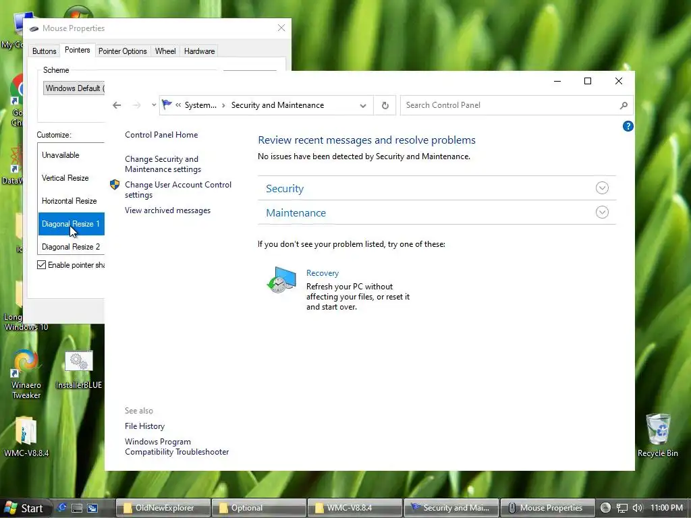
Task: Click the search magnifier icon
Action: pos(624,105)
